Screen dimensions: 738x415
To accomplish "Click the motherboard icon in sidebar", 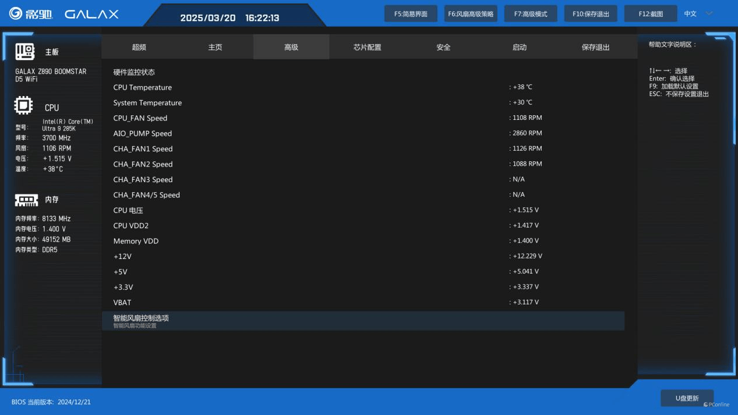I will click(x=25, y=52).
